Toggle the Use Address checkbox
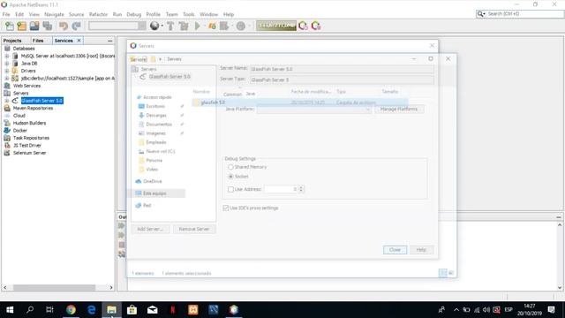Viewport: 565px width, 318px height. point(230,189)
